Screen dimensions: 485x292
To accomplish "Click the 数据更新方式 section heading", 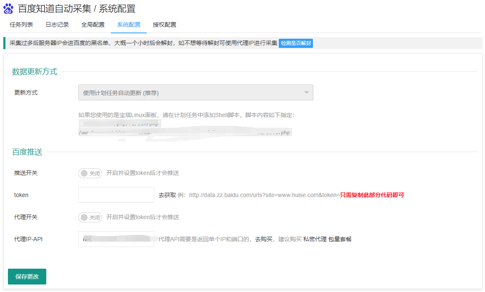I will click(35, 72).
